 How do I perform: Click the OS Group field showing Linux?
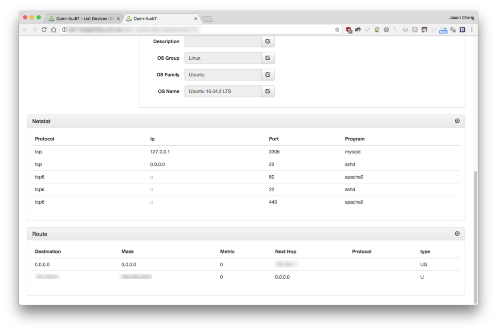[223, 58]
